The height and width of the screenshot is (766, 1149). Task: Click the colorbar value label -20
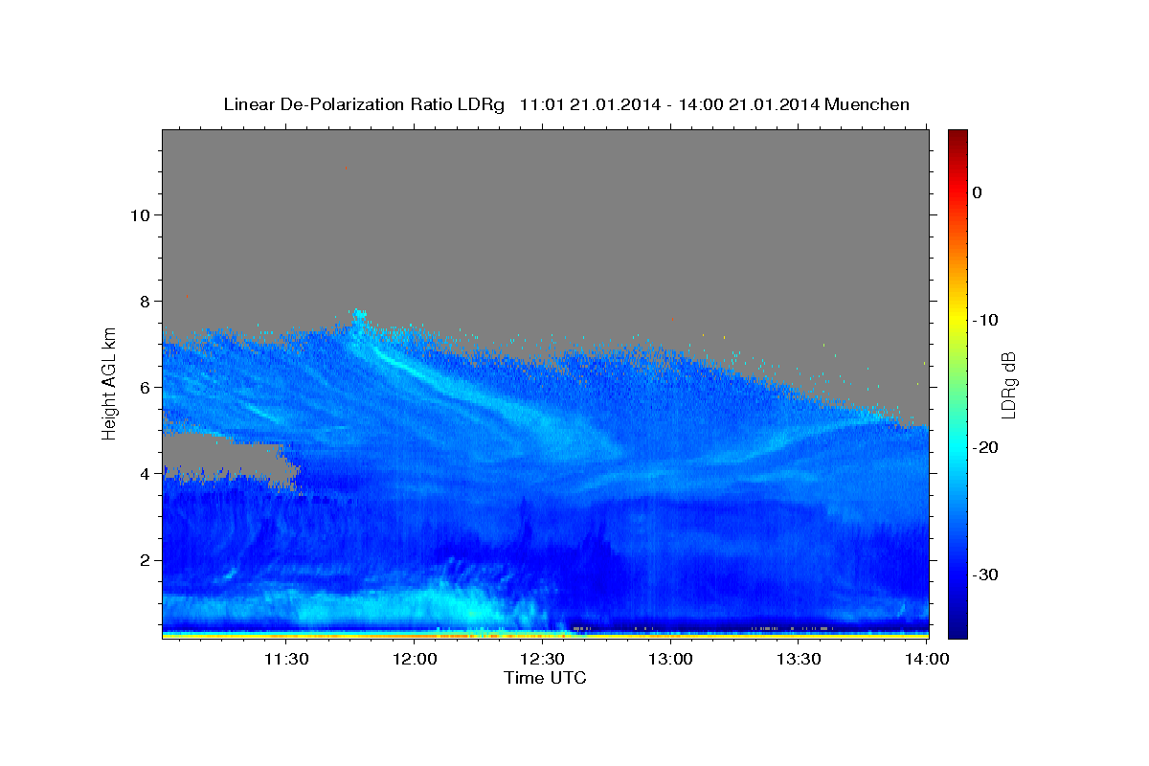(986, 447)
